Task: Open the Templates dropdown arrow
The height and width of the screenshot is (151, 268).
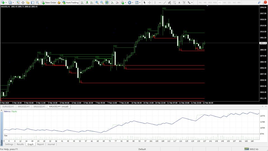Action: point(140,3)
